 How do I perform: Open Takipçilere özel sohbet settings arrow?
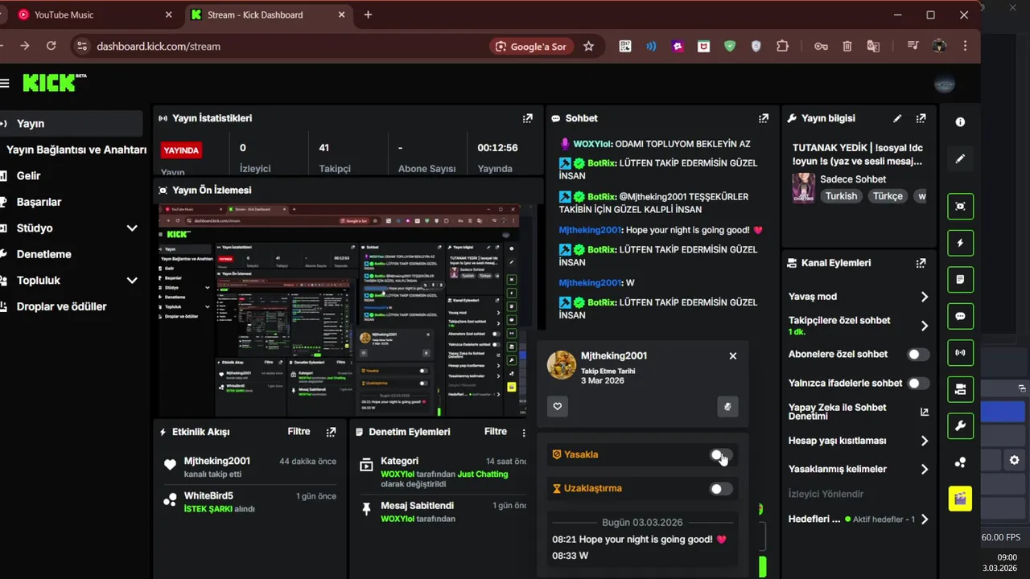pos(924,326)
